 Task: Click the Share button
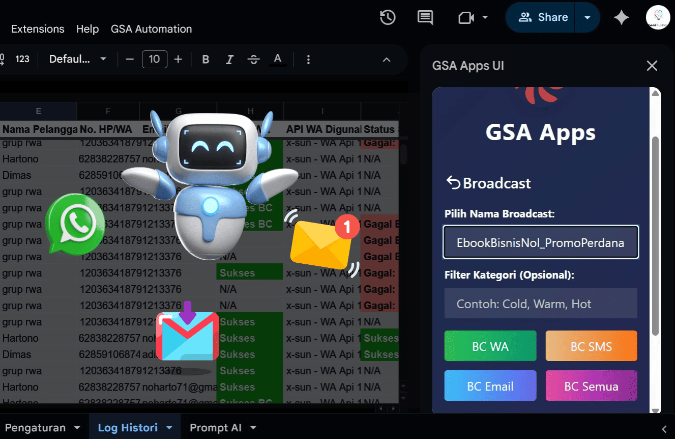[542, 17]
